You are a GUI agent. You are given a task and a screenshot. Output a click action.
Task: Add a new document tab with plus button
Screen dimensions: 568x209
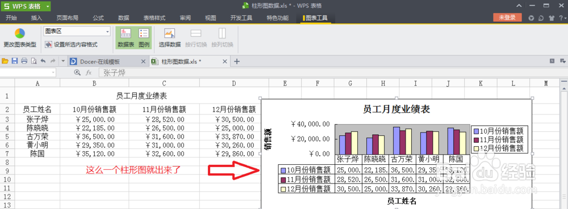tap(237, 61)
